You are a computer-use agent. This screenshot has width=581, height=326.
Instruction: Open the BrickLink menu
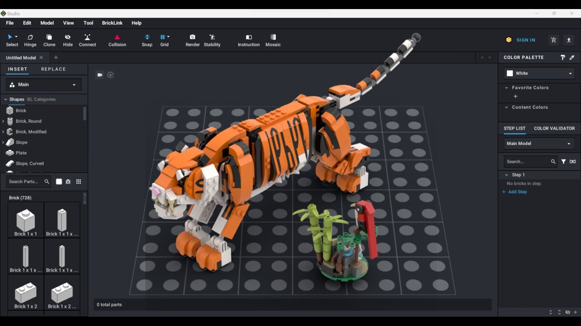coord(112,23)
